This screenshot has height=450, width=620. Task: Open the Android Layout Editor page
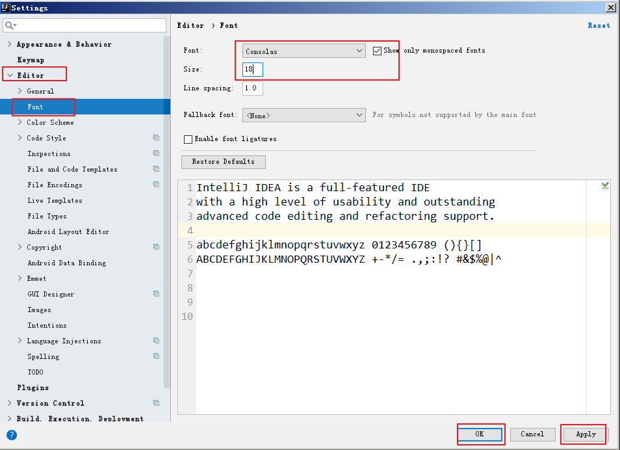[68, 232]
